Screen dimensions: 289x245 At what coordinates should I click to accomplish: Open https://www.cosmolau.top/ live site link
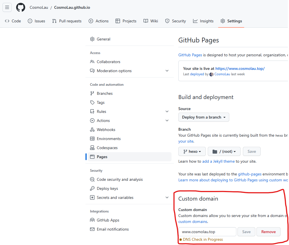[240, 68]
